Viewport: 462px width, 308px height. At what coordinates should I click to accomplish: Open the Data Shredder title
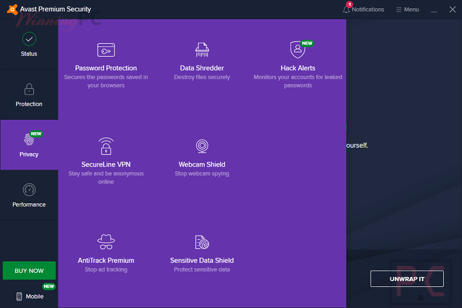coord(202,68)
